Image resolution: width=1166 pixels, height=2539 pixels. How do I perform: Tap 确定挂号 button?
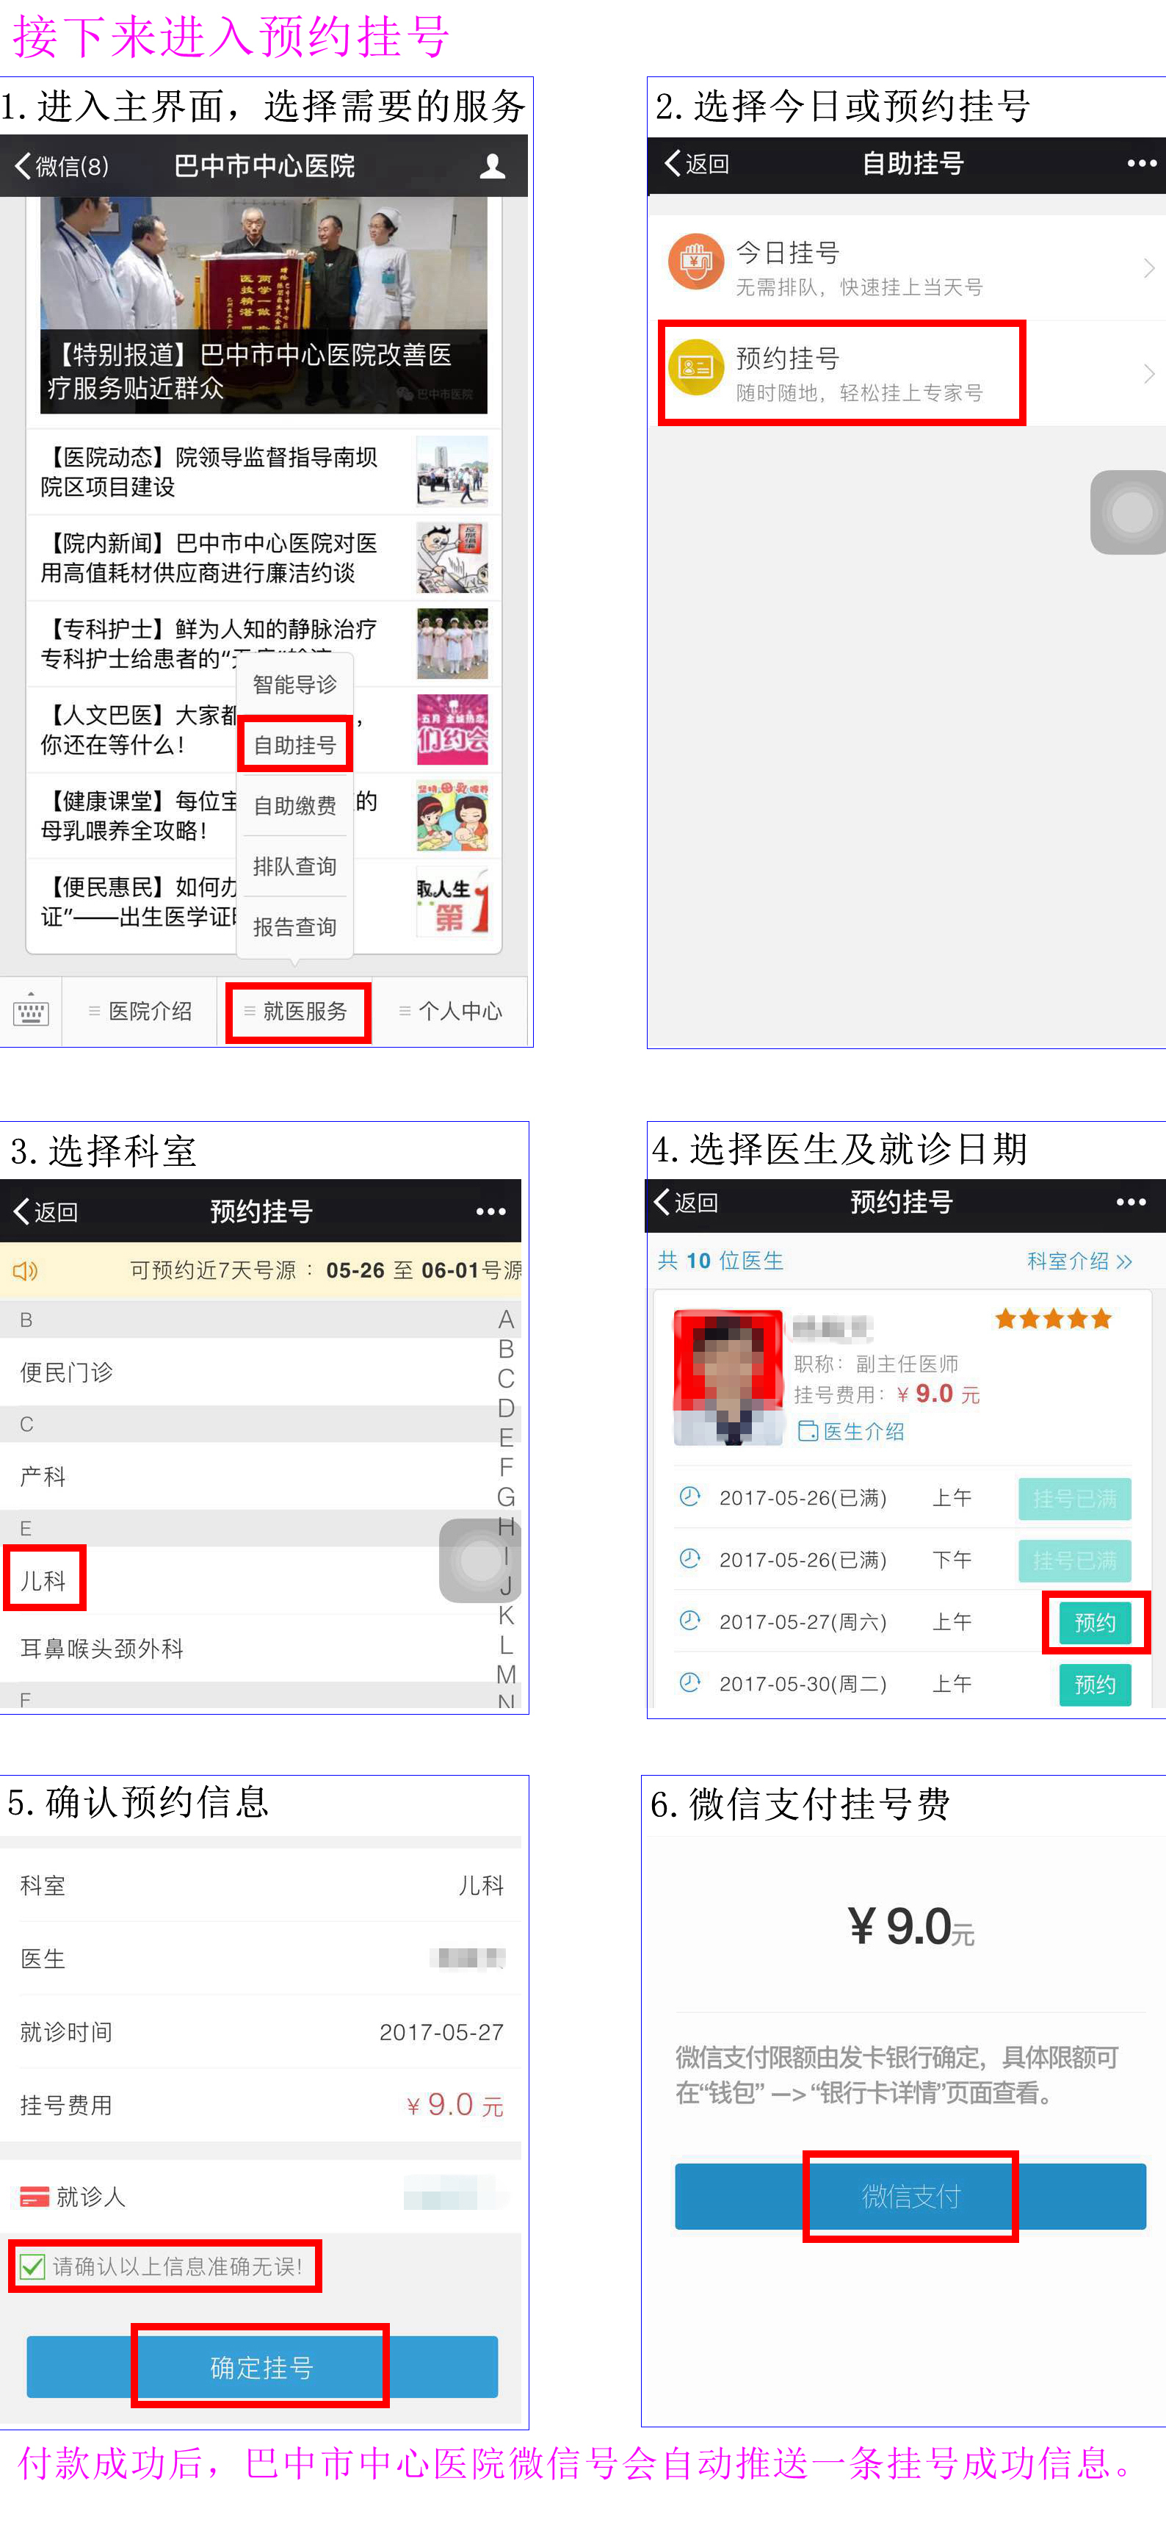[262, 2366]
